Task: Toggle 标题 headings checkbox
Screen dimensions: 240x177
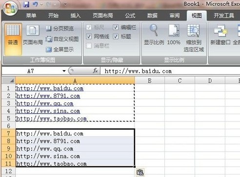Action: click(116, 37)
